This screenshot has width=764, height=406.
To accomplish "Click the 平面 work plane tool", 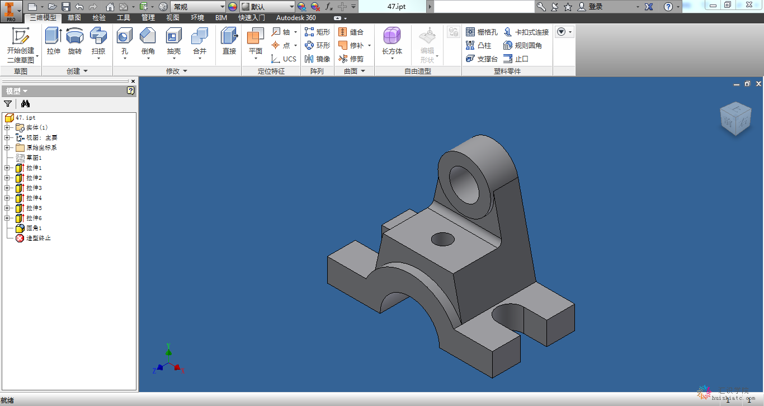I will click(x=255, y=44).
